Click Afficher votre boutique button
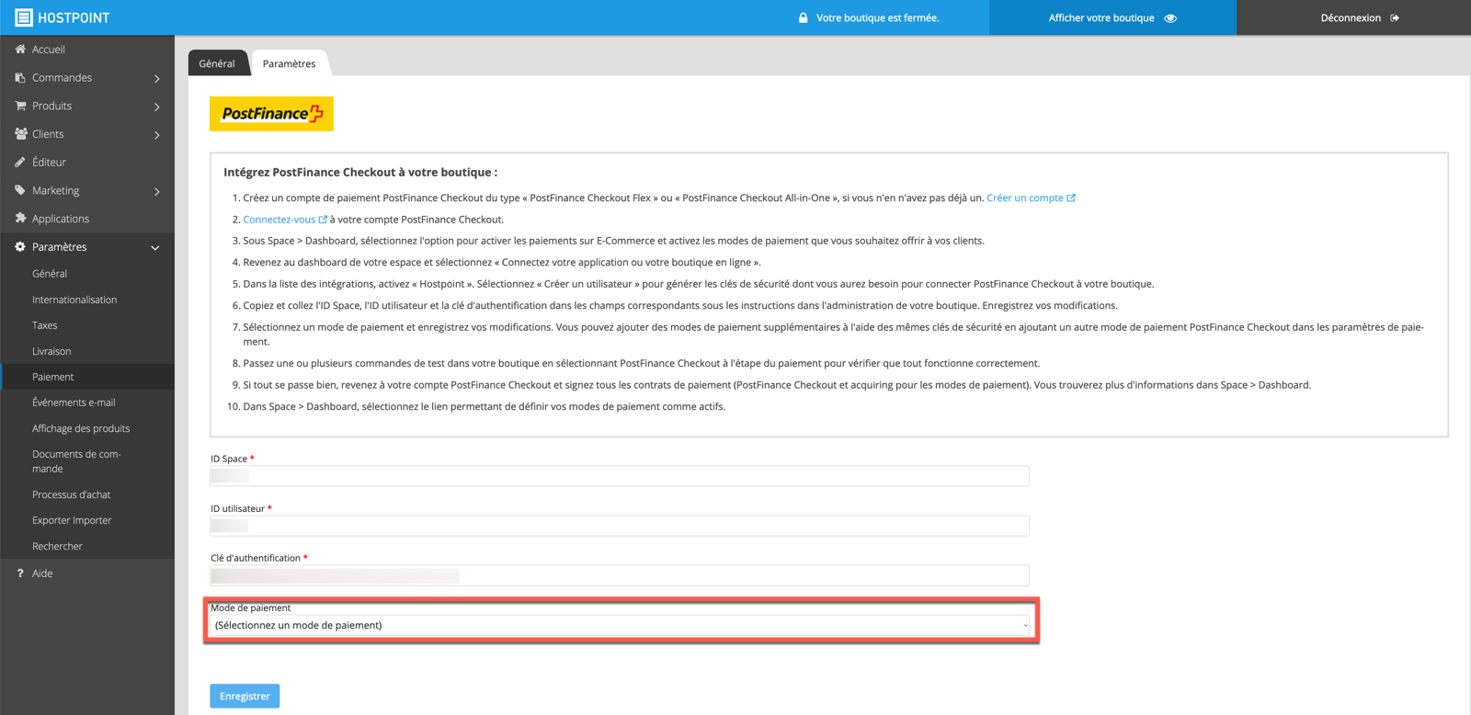 coord(1112,17)
